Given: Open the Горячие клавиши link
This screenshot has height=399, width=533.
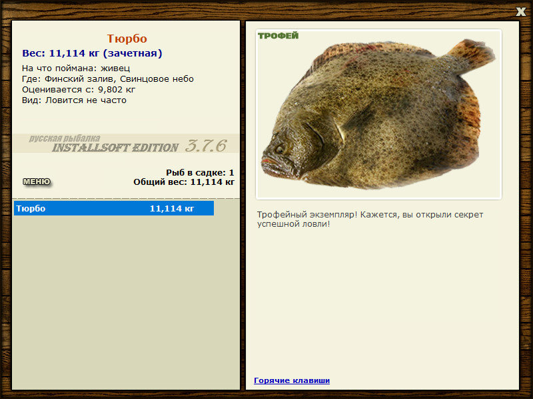Looking at the screenshot, I should click(292, 380).
